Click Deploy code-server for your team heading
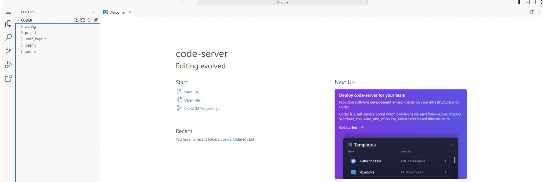543x182 pixels. (x=372, y=95)
